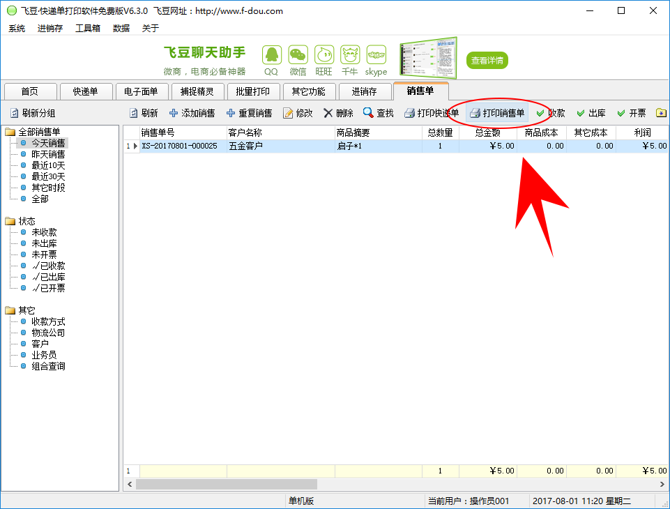The image size is (670, 509).
Task: Select 今天销售 tree item
Action: pyautogui.click(x=48, y=143)
